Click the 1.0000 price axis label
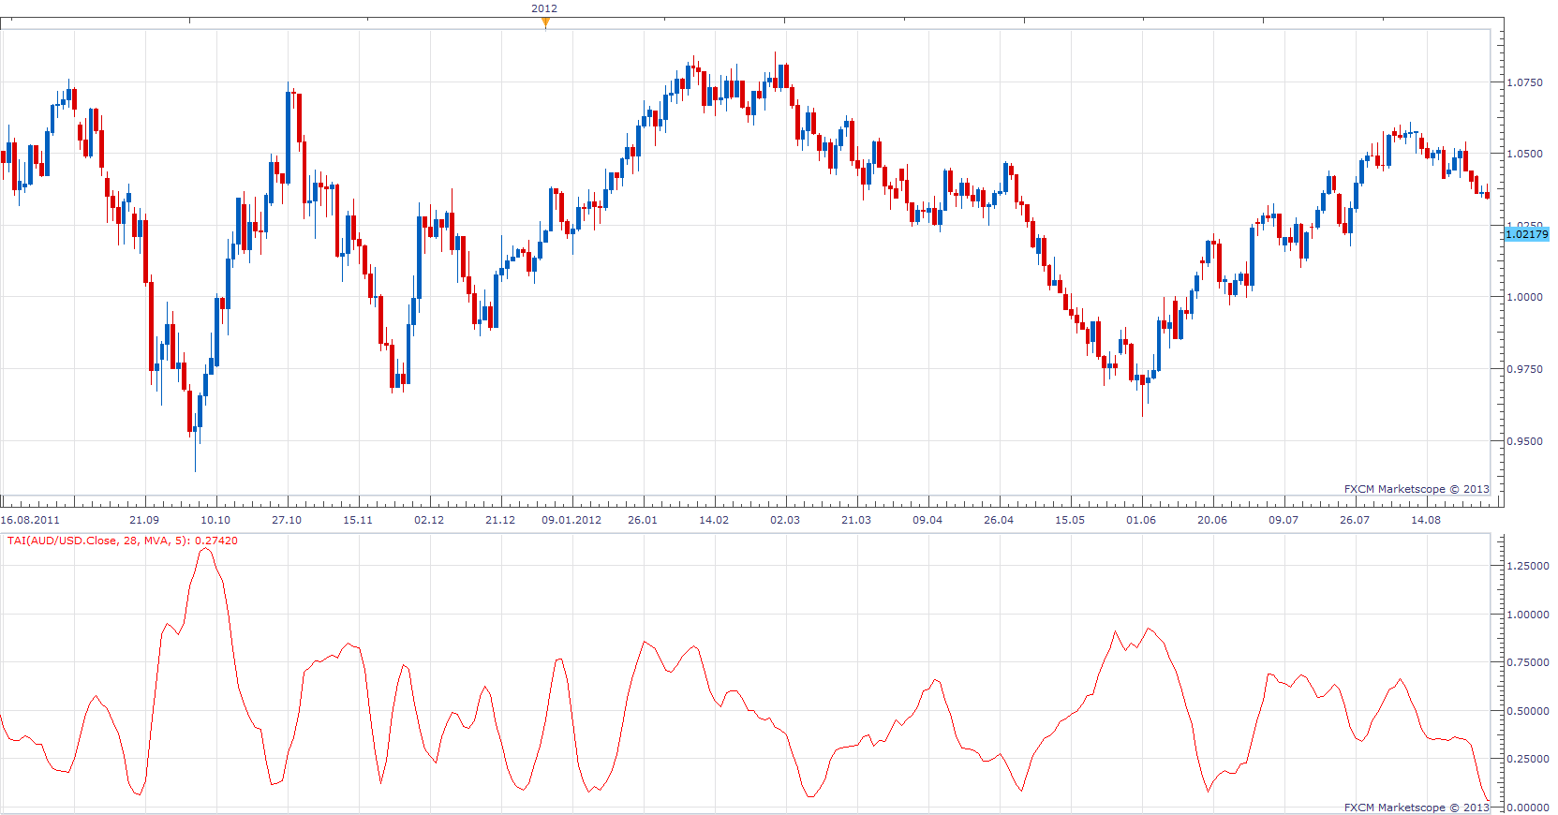Viewport: 1558px width, 815px height. [1524, 297]
